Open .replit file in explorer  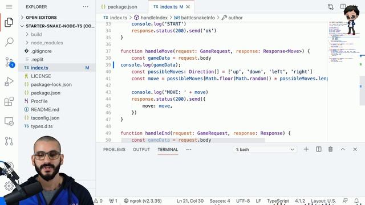click(x=57, y=59)
